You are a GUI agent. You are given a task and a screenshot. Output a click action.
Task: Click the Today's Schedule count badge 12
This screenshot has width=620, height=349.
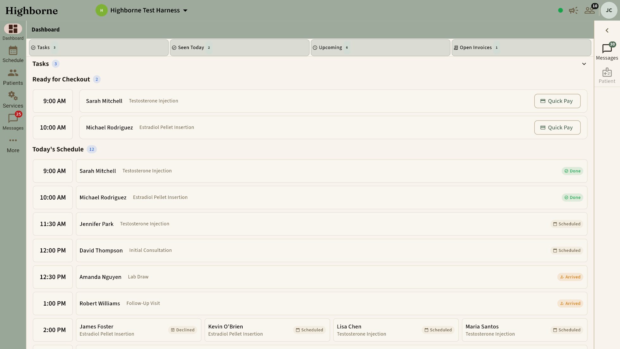pyautogui.click(x=92, y=149)
